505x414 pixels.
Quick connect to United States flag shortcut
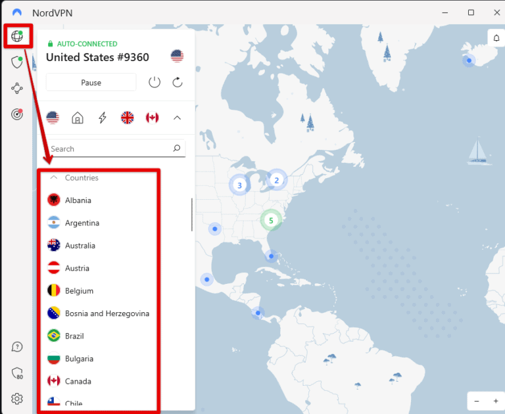click(x=53, y=118)
